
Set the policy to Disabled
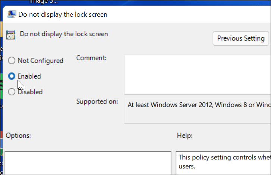12,92
